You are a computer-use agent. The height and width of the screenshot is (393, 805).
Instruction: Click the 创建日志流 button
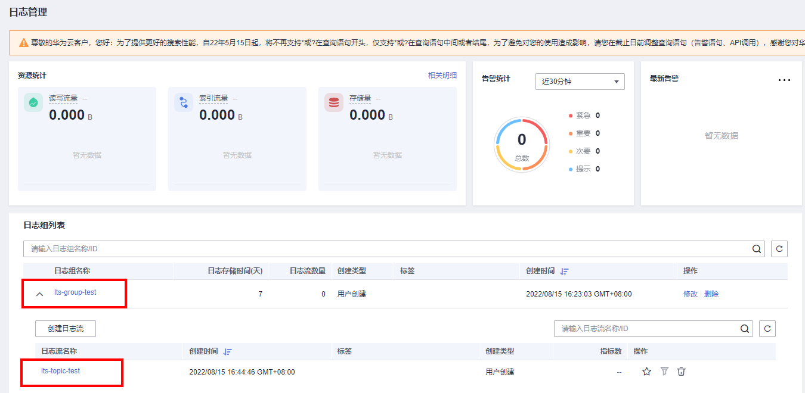click(x=65, y=329)
